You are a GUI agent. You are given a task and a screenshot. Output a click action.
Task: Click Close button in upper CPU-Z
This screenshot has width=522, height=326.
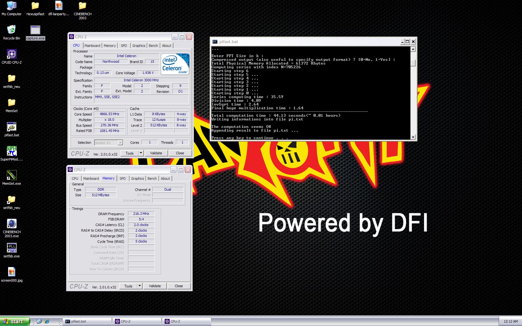point(180,153)
